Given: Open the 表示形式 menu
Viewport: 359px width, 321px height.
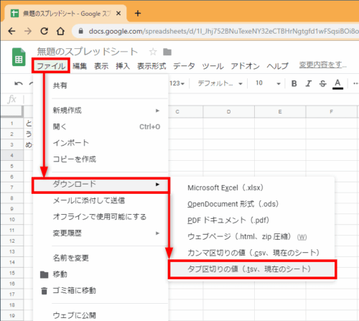Looking at the screenshot, I should 151,66.
